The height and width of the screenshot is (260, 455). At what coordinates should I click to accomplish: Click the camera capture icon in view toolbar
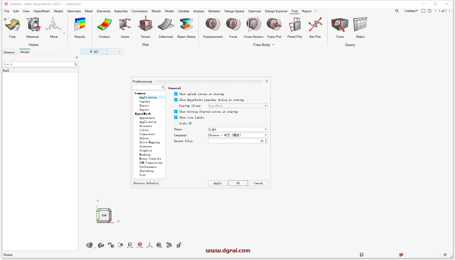(x=101, y=245)
